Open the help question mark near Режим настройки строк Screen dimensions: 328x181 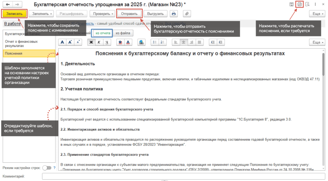pos(55,168)
